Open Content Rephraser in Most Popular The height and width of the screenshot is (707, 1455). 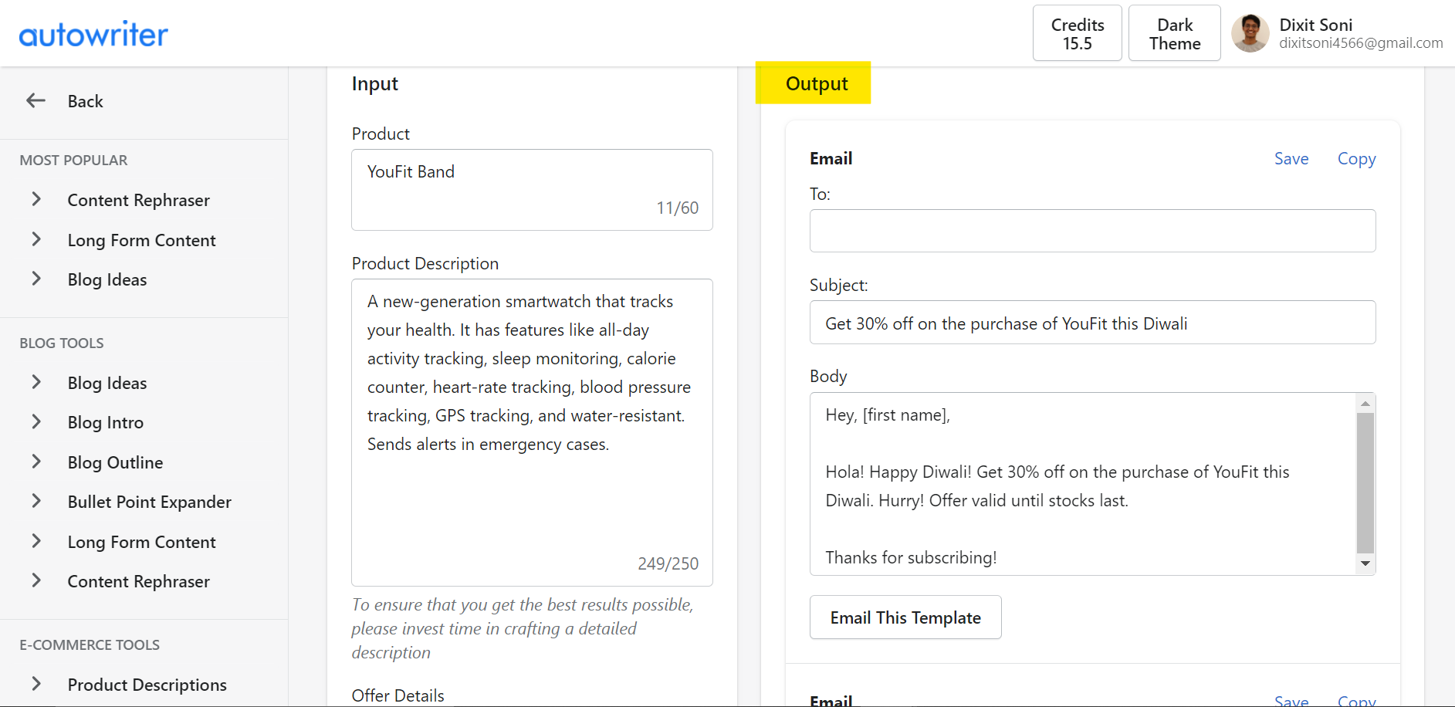[139, 200]
